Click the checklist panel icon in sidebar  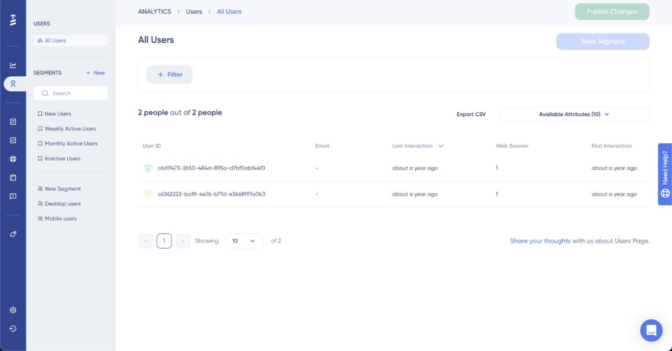pyautogui.click(x=12, y=139)
